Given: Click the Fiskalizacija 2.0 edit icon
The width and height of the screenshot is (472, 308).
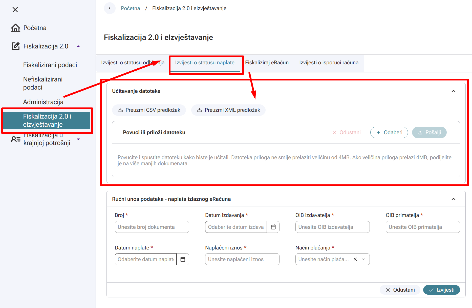Looking at the screenshot, I should [x=15, y=46].
